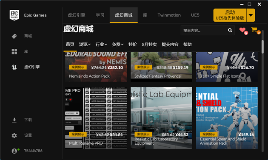Image resolution: width=268 pixels, height=160 pixels.
Task: Open the launch button's dropdown arrow
Action: [251, 15]
